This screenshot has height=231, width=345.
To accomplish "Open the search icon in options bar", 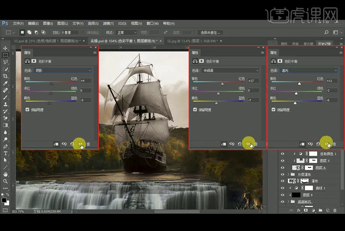I will 326,32.
